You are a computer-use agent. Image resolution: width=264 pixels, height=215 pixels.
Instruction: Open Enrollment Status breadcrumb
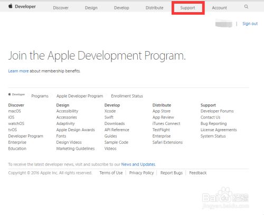(127, 96)
